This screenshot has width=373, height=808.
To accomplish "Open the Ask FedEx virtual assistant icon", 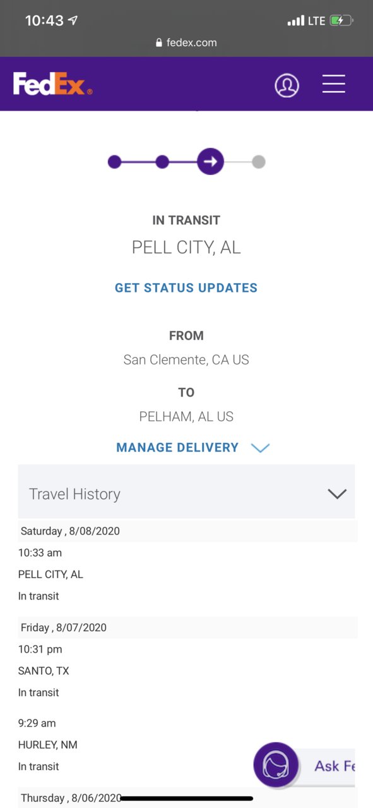I will click(276, 764).
